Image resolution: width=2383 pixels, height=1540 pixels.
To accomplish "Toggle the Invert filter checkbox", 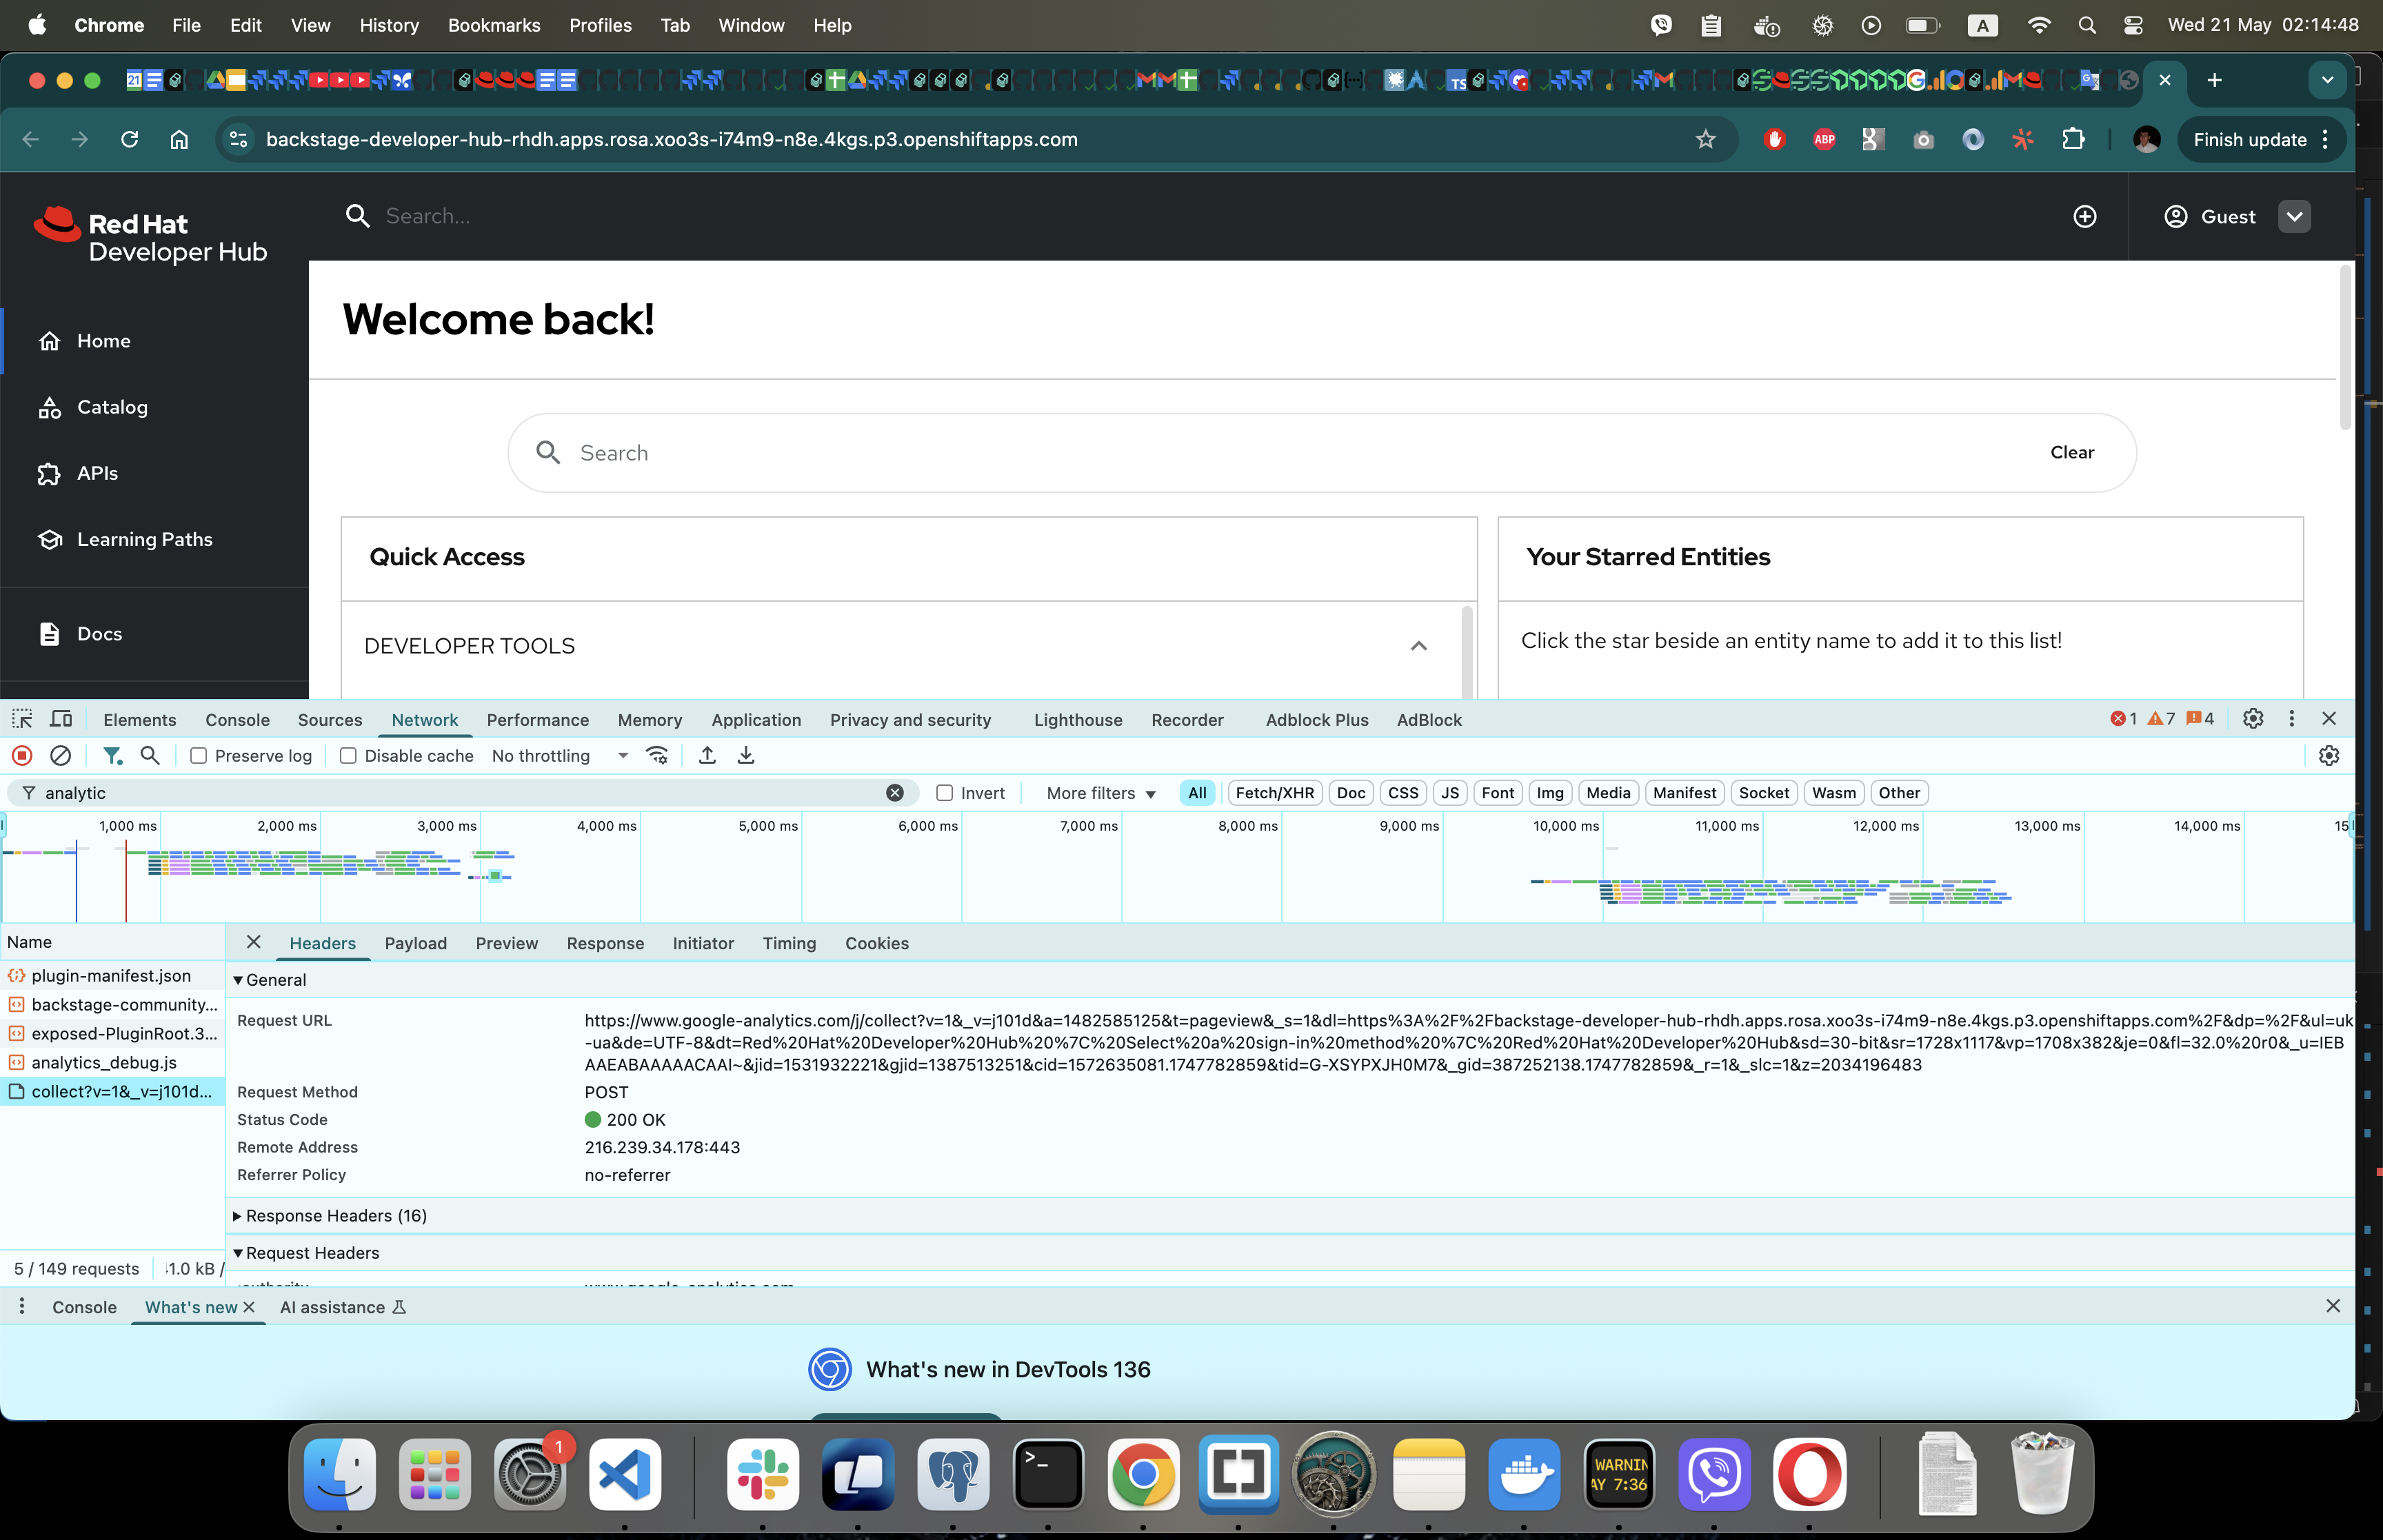I will (x=944, y=793).
